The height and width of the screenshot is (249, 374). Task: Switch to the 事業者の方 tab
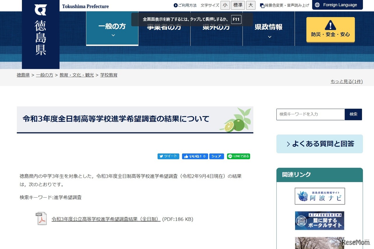point(164,27)
